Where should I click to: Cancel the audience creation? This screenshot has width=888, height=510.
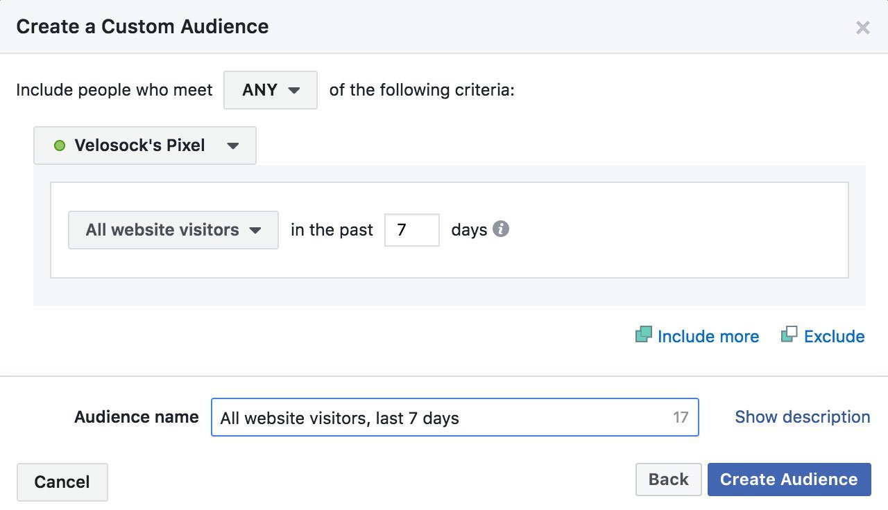point(62,482)
